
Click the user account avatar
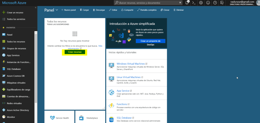(x=258, y=3)
